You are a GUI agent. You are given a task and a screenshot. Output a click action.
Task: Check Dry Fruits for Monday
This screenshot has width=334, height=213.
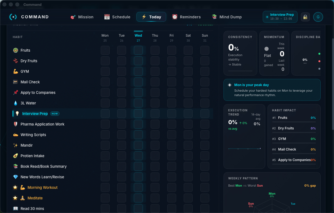tap(105, 61)
